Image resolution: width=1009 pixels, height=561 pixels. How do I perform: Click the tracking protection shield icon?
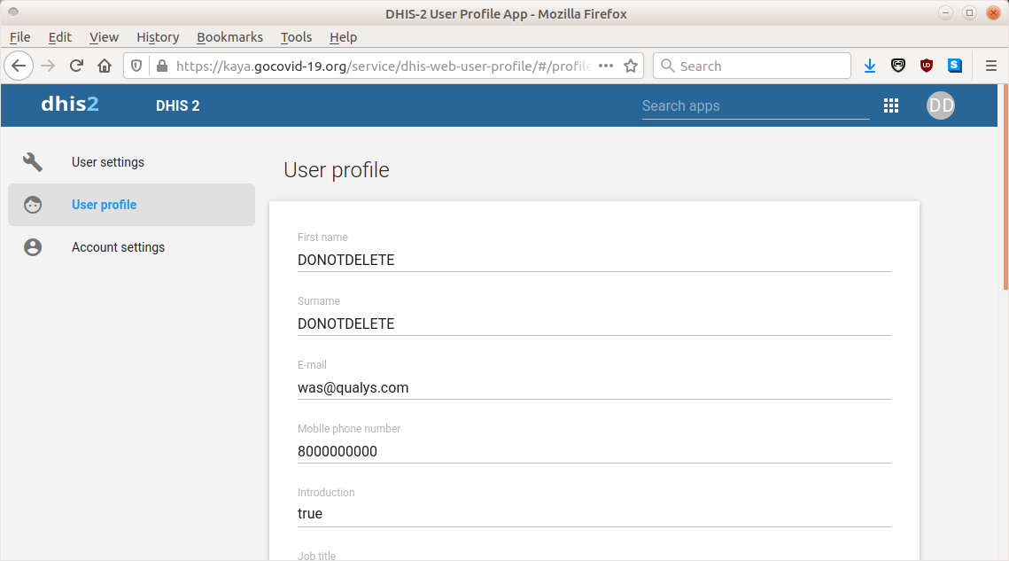tap(137, 66)
